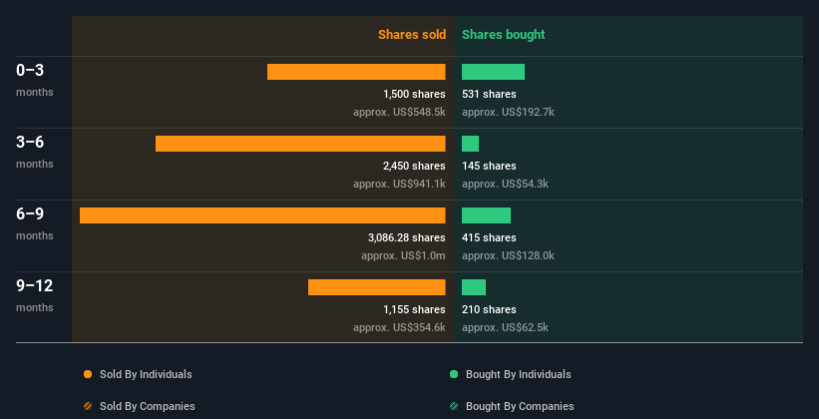Click the approx. US$1.0m amount
Viewport: 819px width, 419px height.
click(403, 256)
